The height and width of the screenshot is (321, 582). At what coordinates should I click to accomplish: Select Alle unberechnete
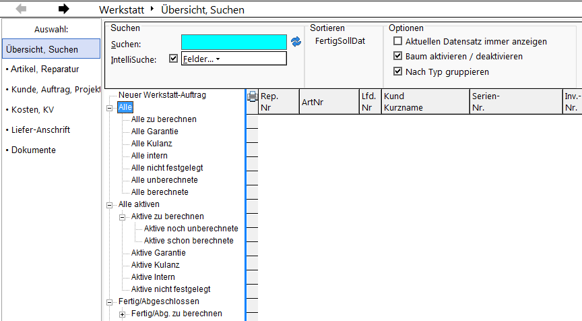point(164,180)
